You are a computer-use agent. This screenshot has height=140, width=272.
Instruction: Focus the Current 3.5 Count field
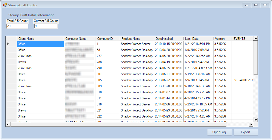click(x=46, y=26)
